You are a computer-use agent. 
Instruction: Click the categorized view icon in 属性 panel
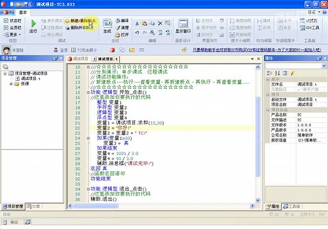click(x=269, y=73)
